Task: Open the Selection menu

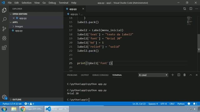Action: [26, 3]
